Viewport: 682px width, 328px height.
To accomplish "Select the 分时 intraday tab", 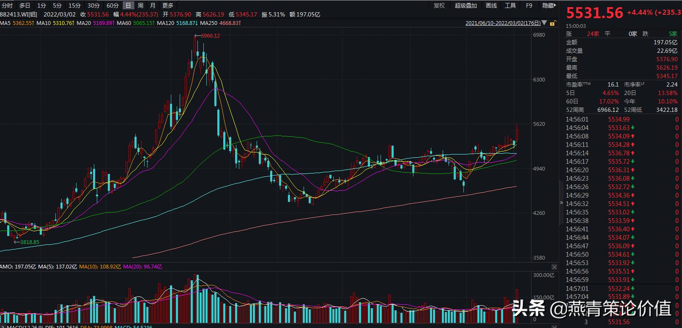I will (7, 5).
